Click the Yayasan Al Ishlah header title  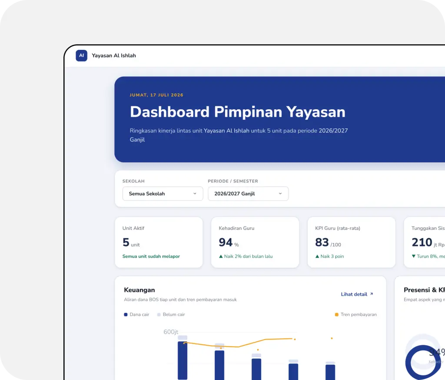pyautogui.click(x=114, y=56)
